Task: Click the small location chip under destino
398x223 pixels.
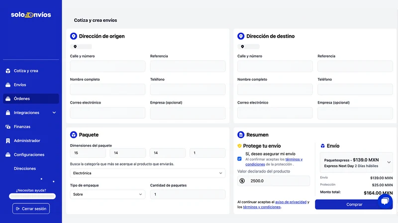Action: point(248,47)
